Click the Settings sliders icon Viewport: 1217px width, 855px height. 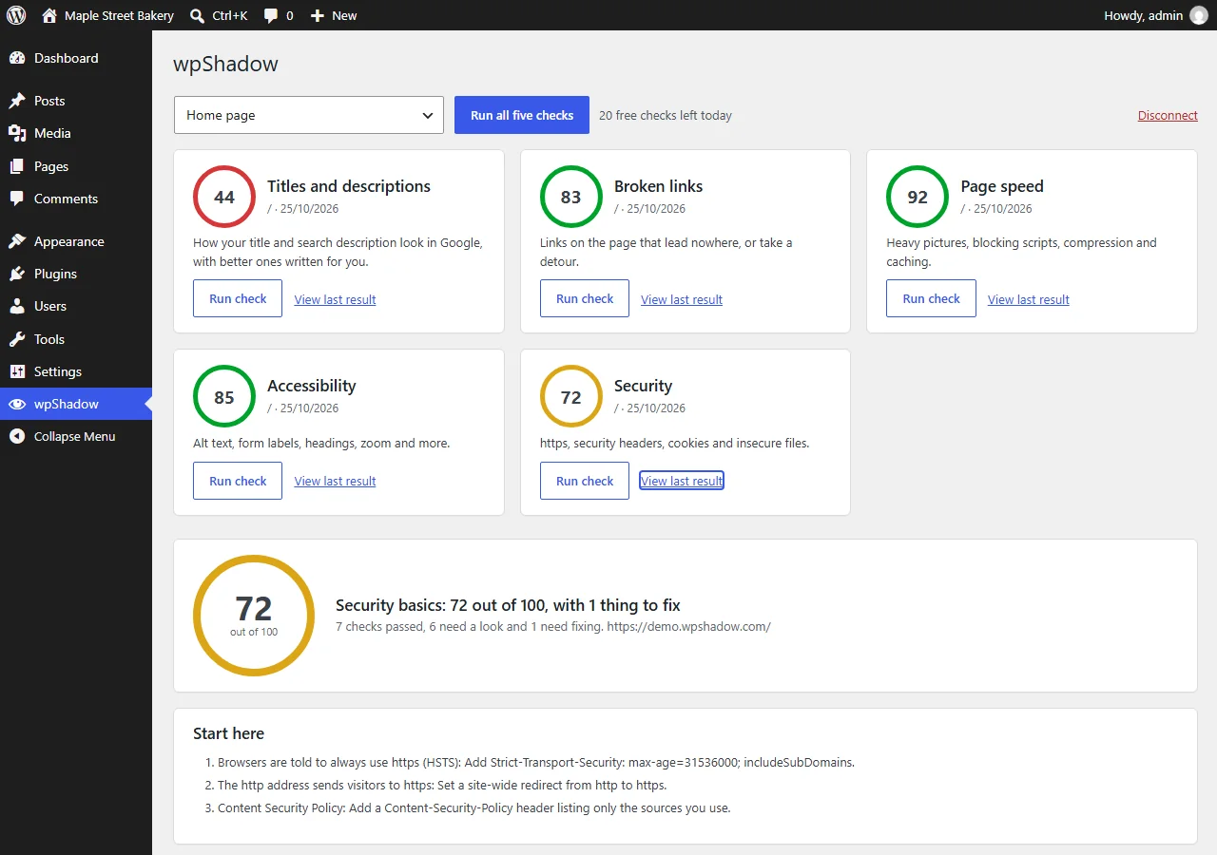[17, 371]
